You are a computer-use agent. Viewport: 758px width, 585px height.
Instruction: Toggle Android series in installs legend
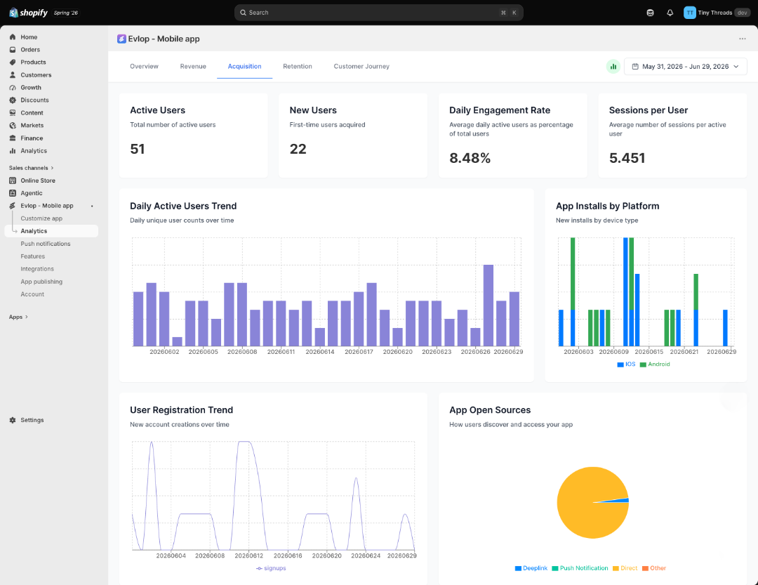coord(655,364)
